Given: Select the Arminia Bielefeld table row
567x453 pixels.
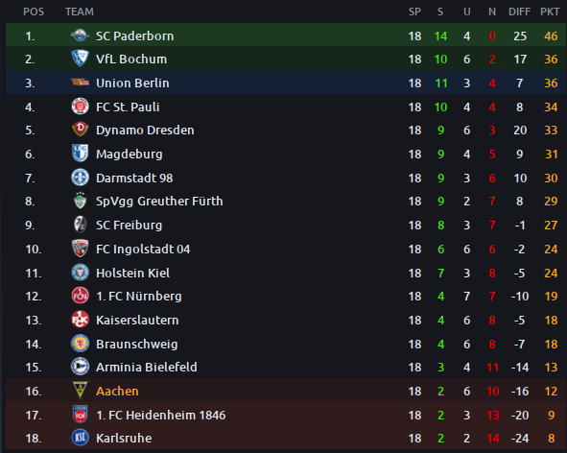Looking at the screenshot, I should click(286, 367).
